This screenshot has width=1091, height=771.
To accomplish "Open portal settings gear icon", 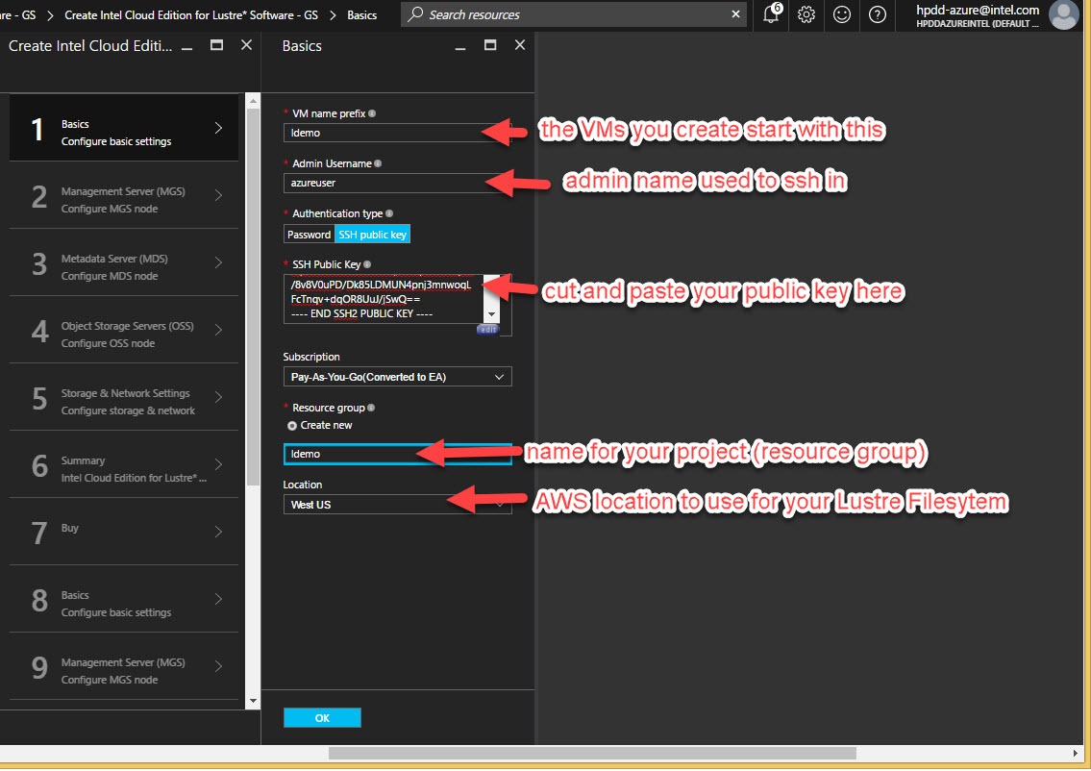I will pyautogui.click(x=806, y=13).
